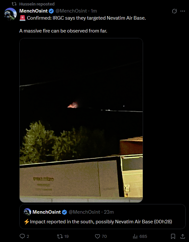This screenshot has height=242, width=189.
Task: Open the 1m timestamp link
Action: pyautogui.click(x=94, y=11)
